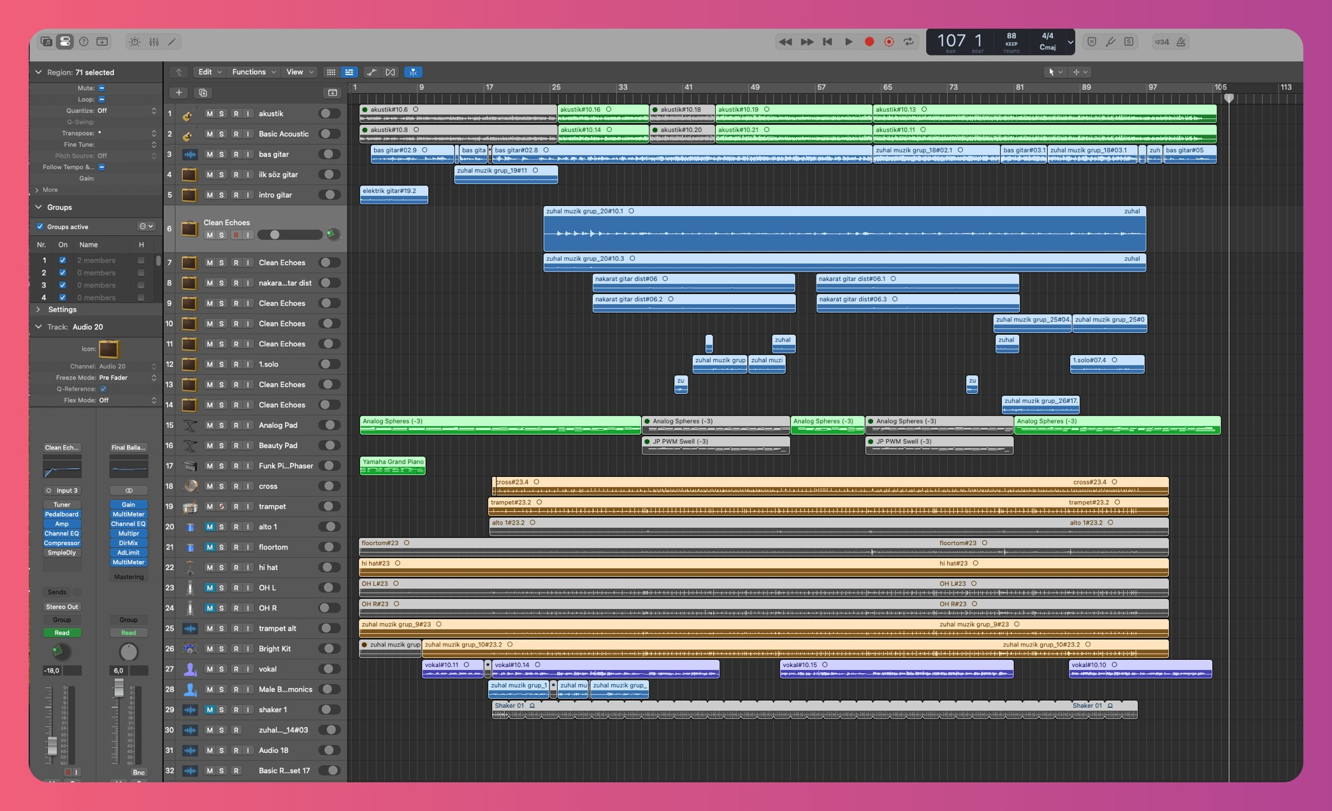This screenshot has height=811, width=1332.
Task: Toggle the metronome click icon
Action: (1181, 41)
